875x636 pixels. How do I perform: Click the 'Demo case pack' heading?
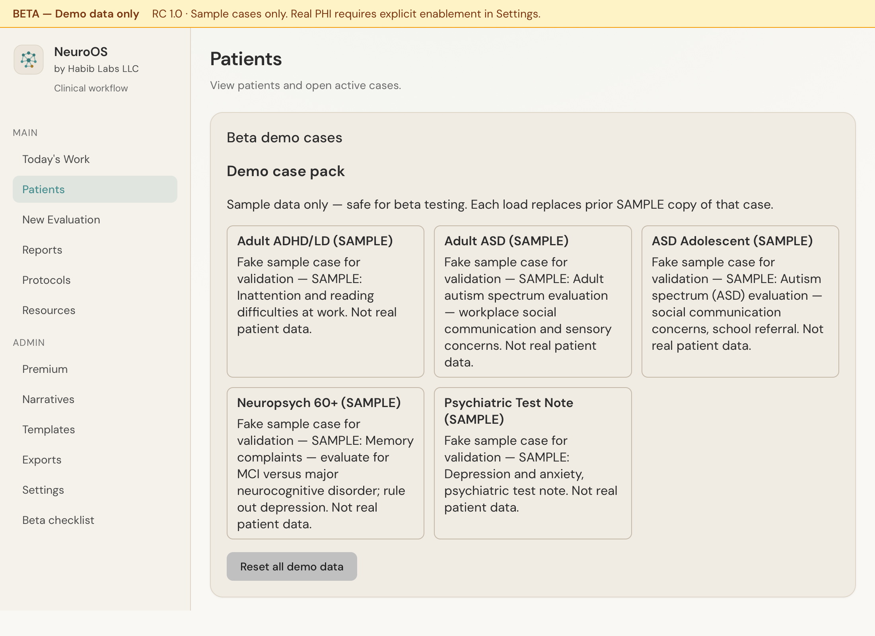pos(286,171)
